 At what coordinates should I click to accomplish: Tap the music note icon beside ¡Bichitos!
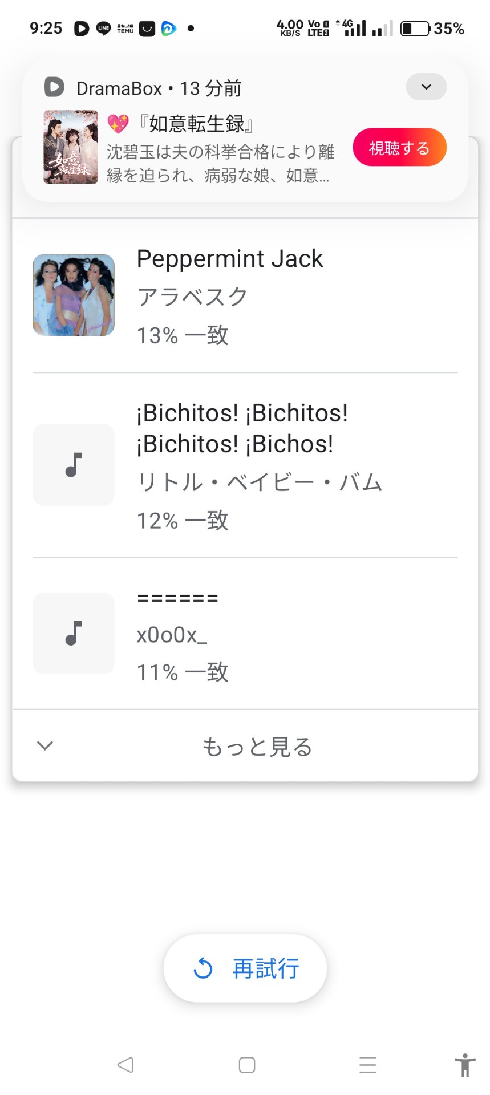click(x=74, y=464)
